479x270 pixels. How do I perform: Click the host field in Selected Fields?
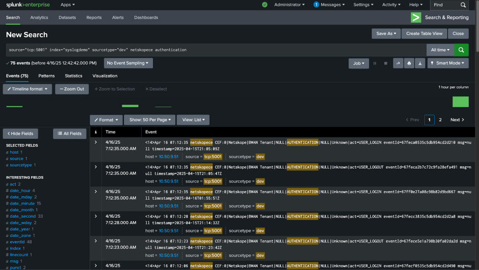(x=14, y=152)
